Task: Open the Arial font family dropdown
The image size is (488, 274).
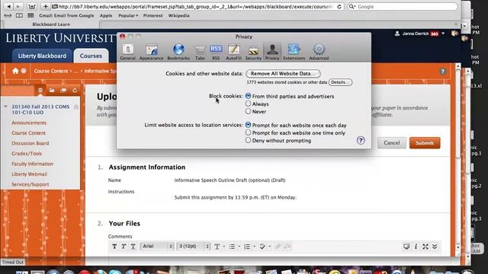Action: point(157,247)
